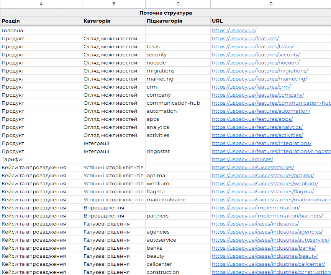The width and height of the screenshot is (331, 275).
Task: Select the 'Поточна структура' merged title cell
Action: point(166,13)
